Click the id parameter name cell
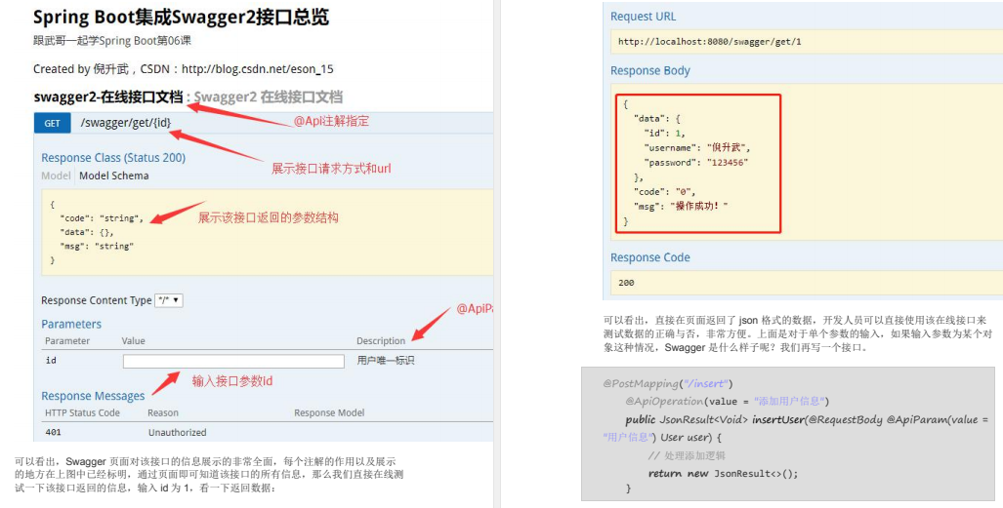Screen dimensions: 1003x508 click(x=51, y=361)
